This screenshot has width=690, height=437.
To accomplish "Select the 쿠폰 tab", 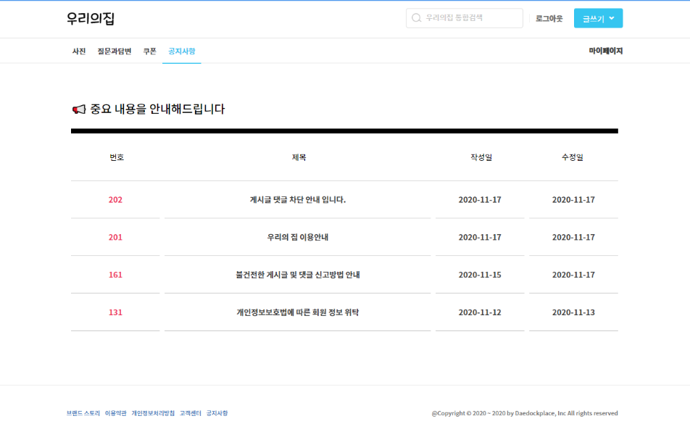I will (x=149, y=51).
